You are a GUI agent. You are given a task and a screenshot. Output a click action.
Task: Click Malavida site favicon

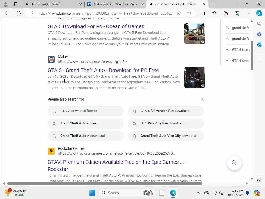tap(51, 59)
